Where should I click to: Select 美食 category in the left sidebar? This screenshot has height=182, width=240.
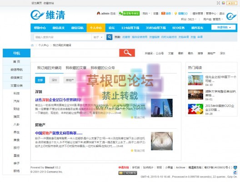[16, 140]
